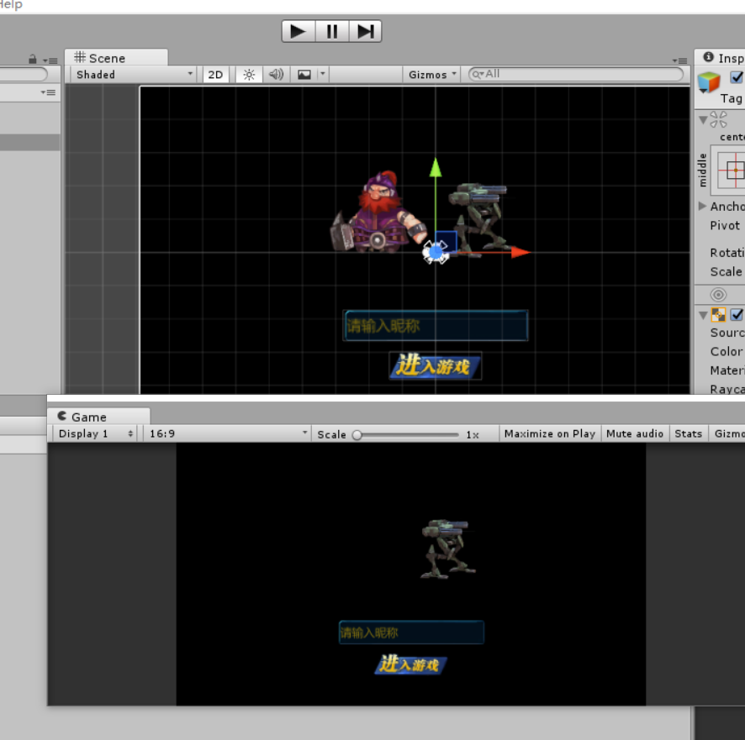
Task: Toggle Maximize on Play
Action: coord(550,433)
